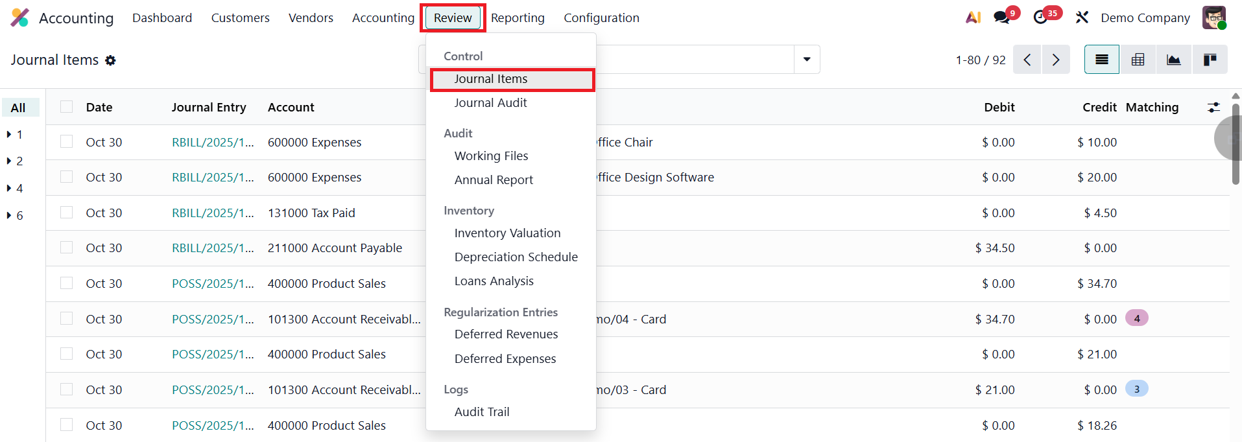The height and width of the screenshot is (442, 1242).
Task: Check the 131000 Tax Paid row checkbox
Action: (66, 213)
